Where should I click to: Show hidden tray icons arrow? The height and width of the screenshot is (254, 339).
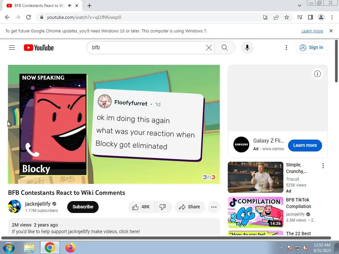click(281, 248)
